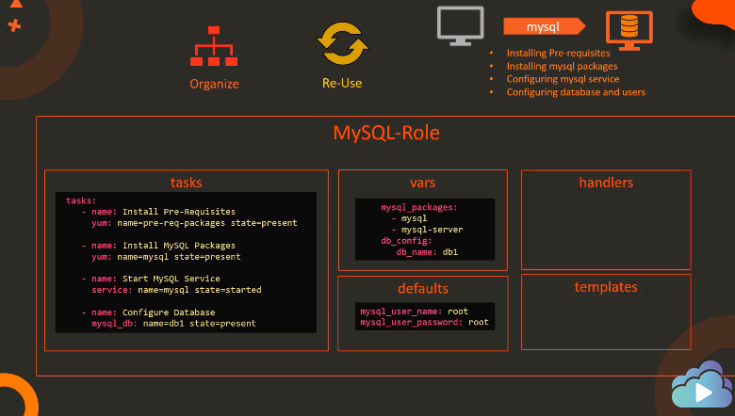This screenshot has width=735, height=416.
Task: Click 'Configuring database and users' bullet
Action: pyautogui.click(x=576, y=91)
